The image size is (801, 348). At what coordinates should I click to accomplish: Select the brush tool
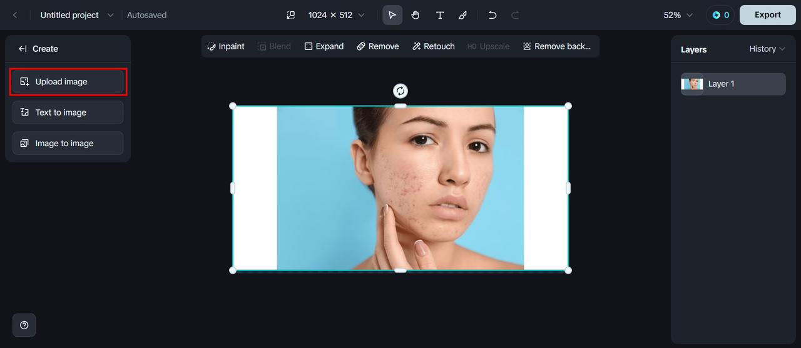(463, 15)
